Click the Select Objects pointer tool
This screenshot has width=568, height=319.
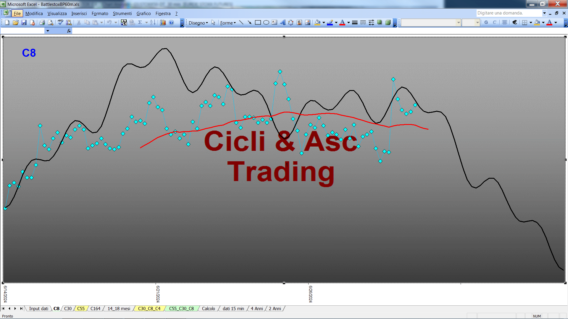(x=213, y=22)
